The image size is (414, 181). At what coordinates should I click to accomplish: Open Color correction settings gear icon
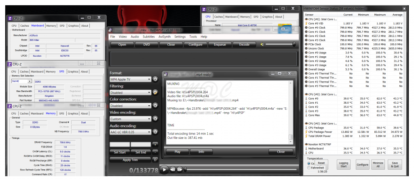coord(155,106)
